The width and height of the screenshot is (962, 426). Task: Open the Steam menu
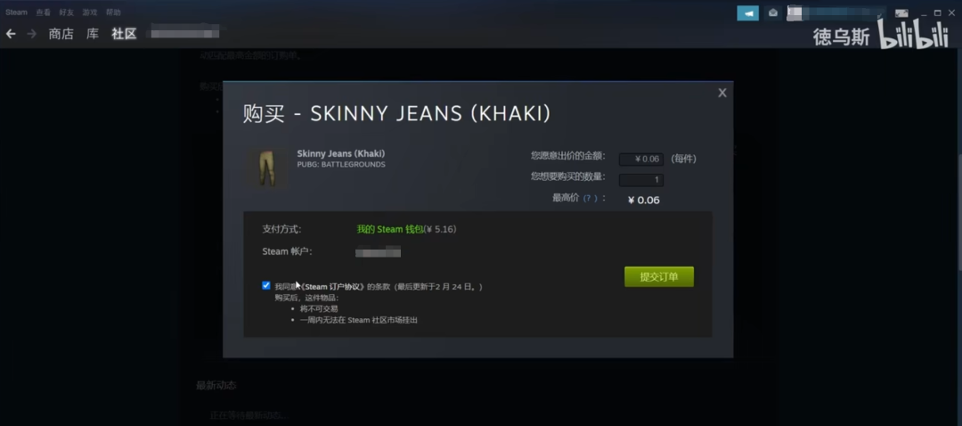pos(16,12)
